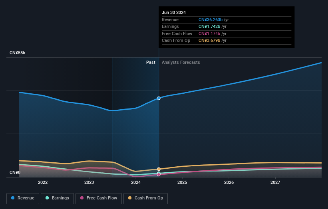This screenshot has height=209, width=328.
Task: Click the 2022 x-axis label
Action: [43, 183]
